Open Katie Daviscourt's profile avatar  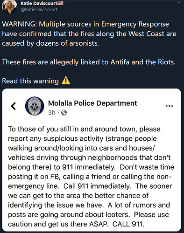tap(9, 7)
